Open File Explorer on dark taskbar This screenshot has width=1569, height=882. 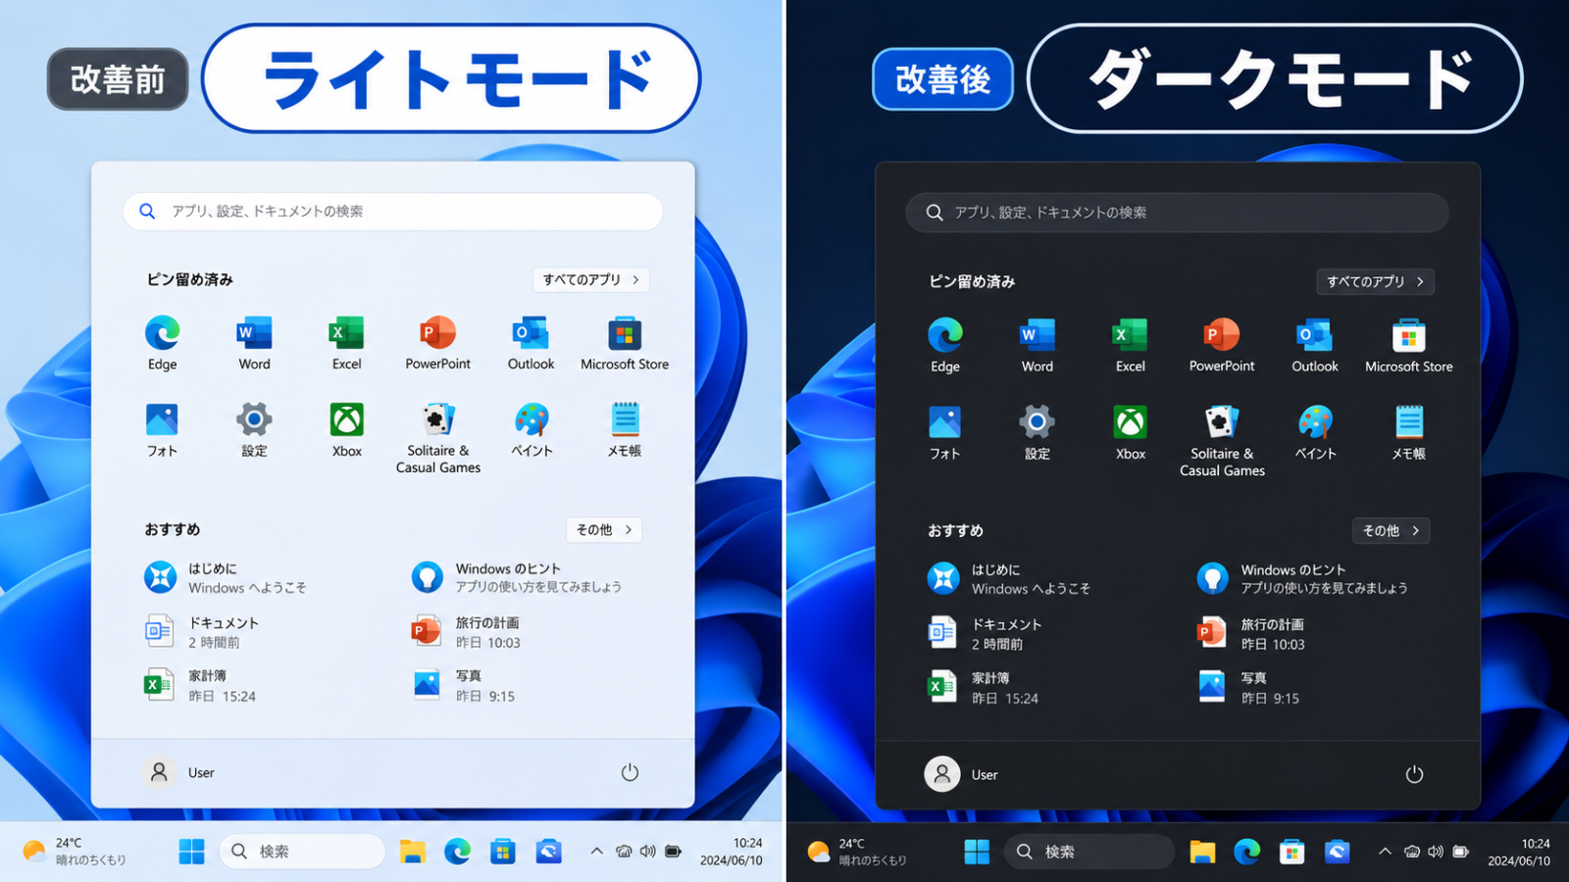1202,852
